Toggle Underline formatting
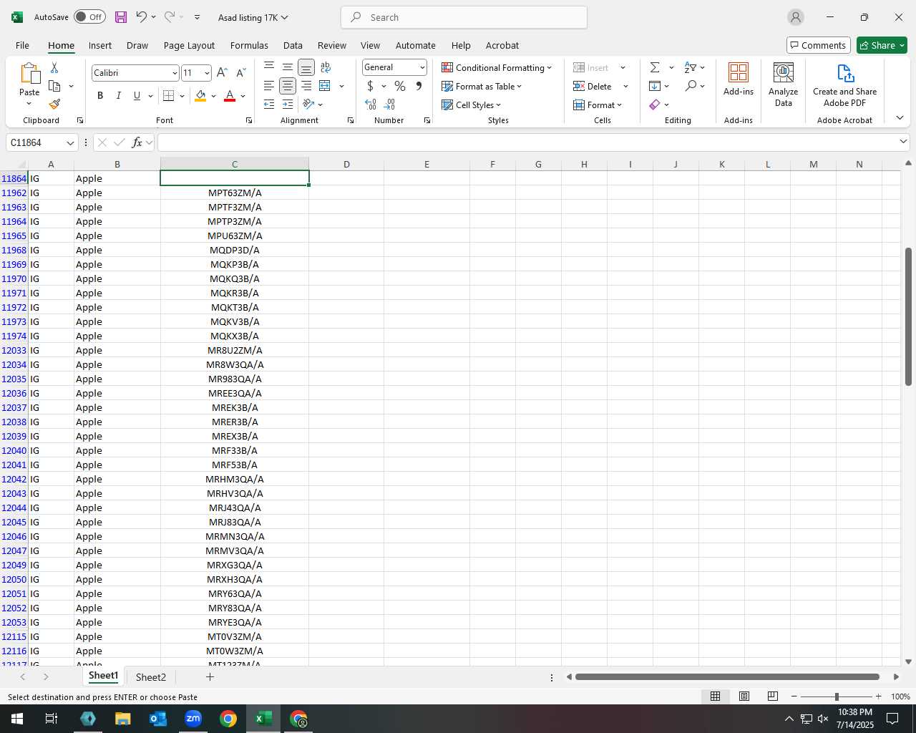Image resolution: width=916 pixels, height=733 pixels. (137, 96)
